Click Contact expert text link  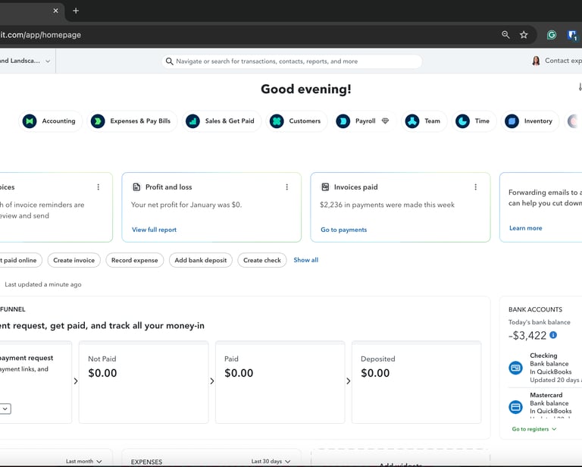click(x=563, y=61)
